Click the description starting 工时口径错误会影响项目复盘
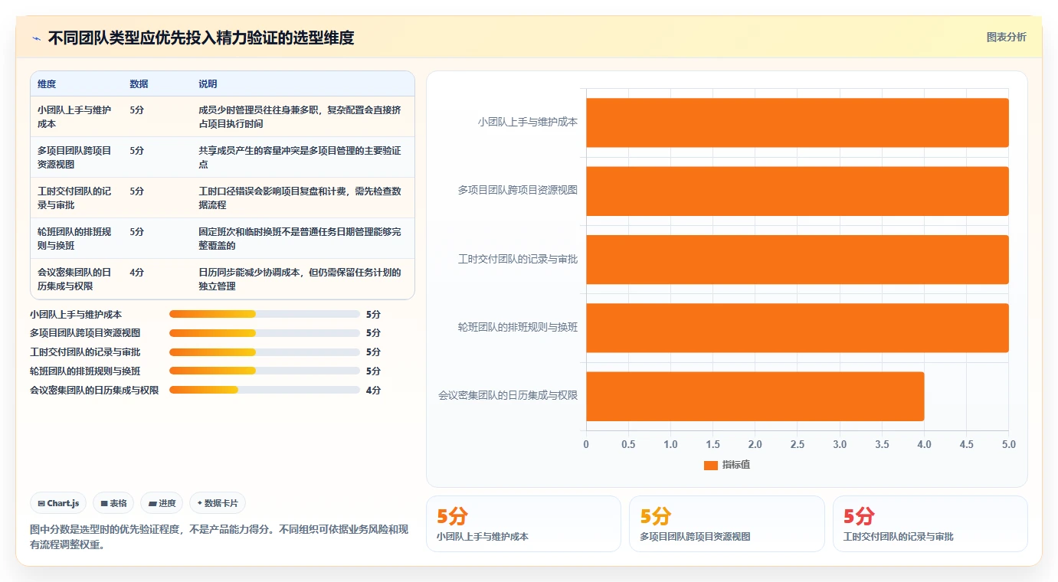The height and width of the screenshot is (582, 1058). click(x=300, y=198)
